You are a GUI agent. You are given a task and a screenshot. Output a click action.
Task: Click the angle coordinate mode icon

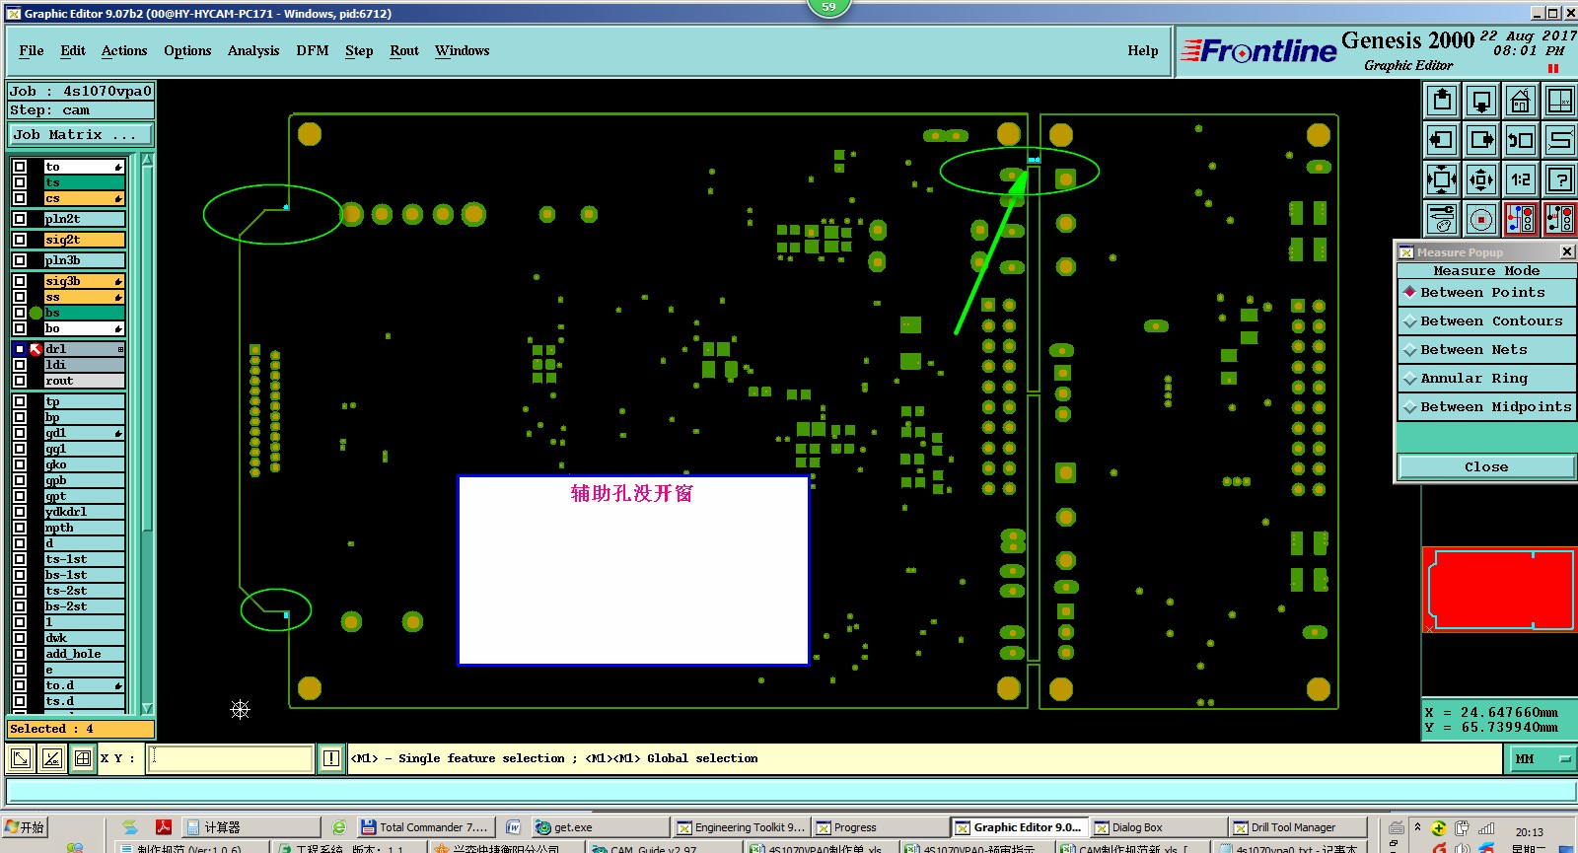(x=52, y=758)
